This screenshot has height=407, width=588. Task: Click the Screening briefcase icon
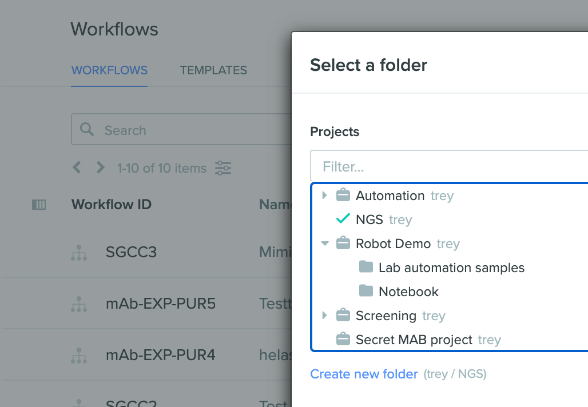pos(343,315)
